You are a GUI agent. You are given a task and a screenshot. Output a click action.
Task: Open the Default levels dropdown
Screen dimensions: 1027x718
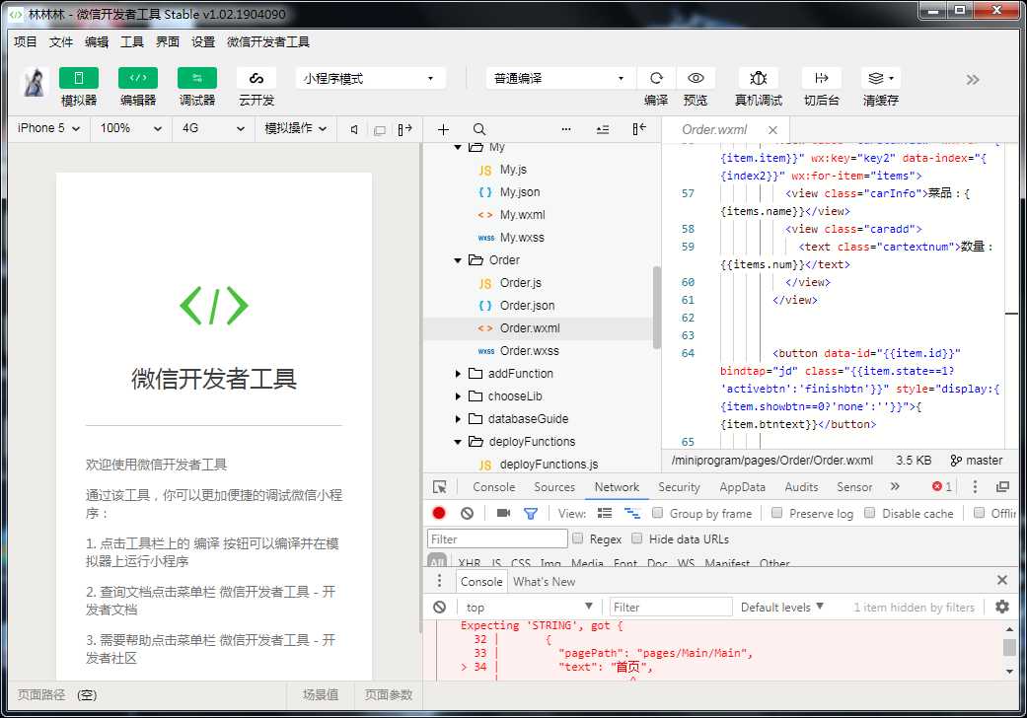(781, 607)
